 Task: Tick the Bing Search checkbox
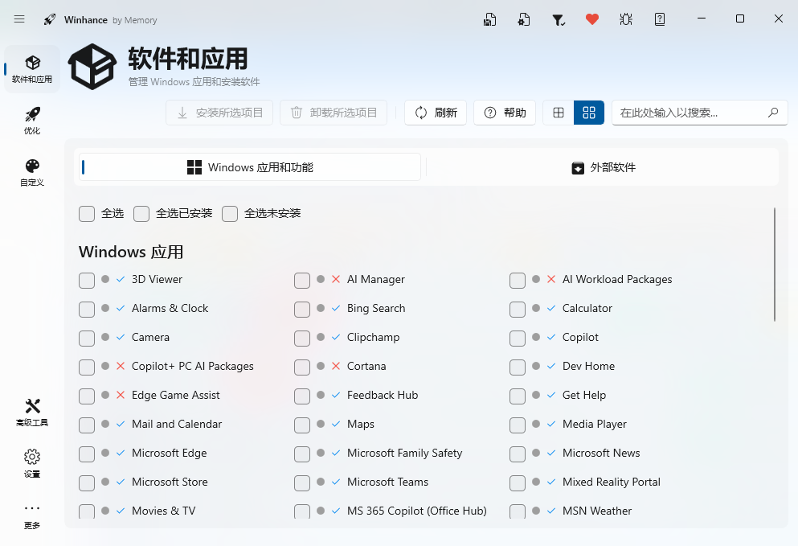pyautogui.click(x=302, y=309)
